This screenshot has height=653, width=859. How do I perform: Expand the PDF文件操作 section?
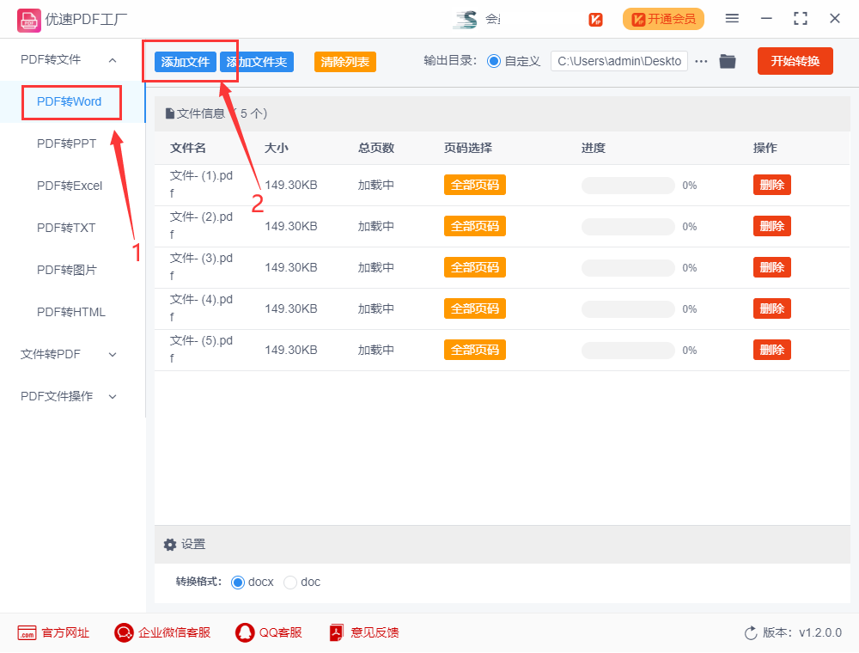tap(113, 397)
